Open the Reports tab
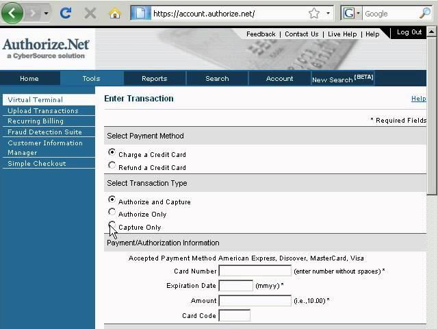This screenshot has width=438, height=329. click(155, 79)
